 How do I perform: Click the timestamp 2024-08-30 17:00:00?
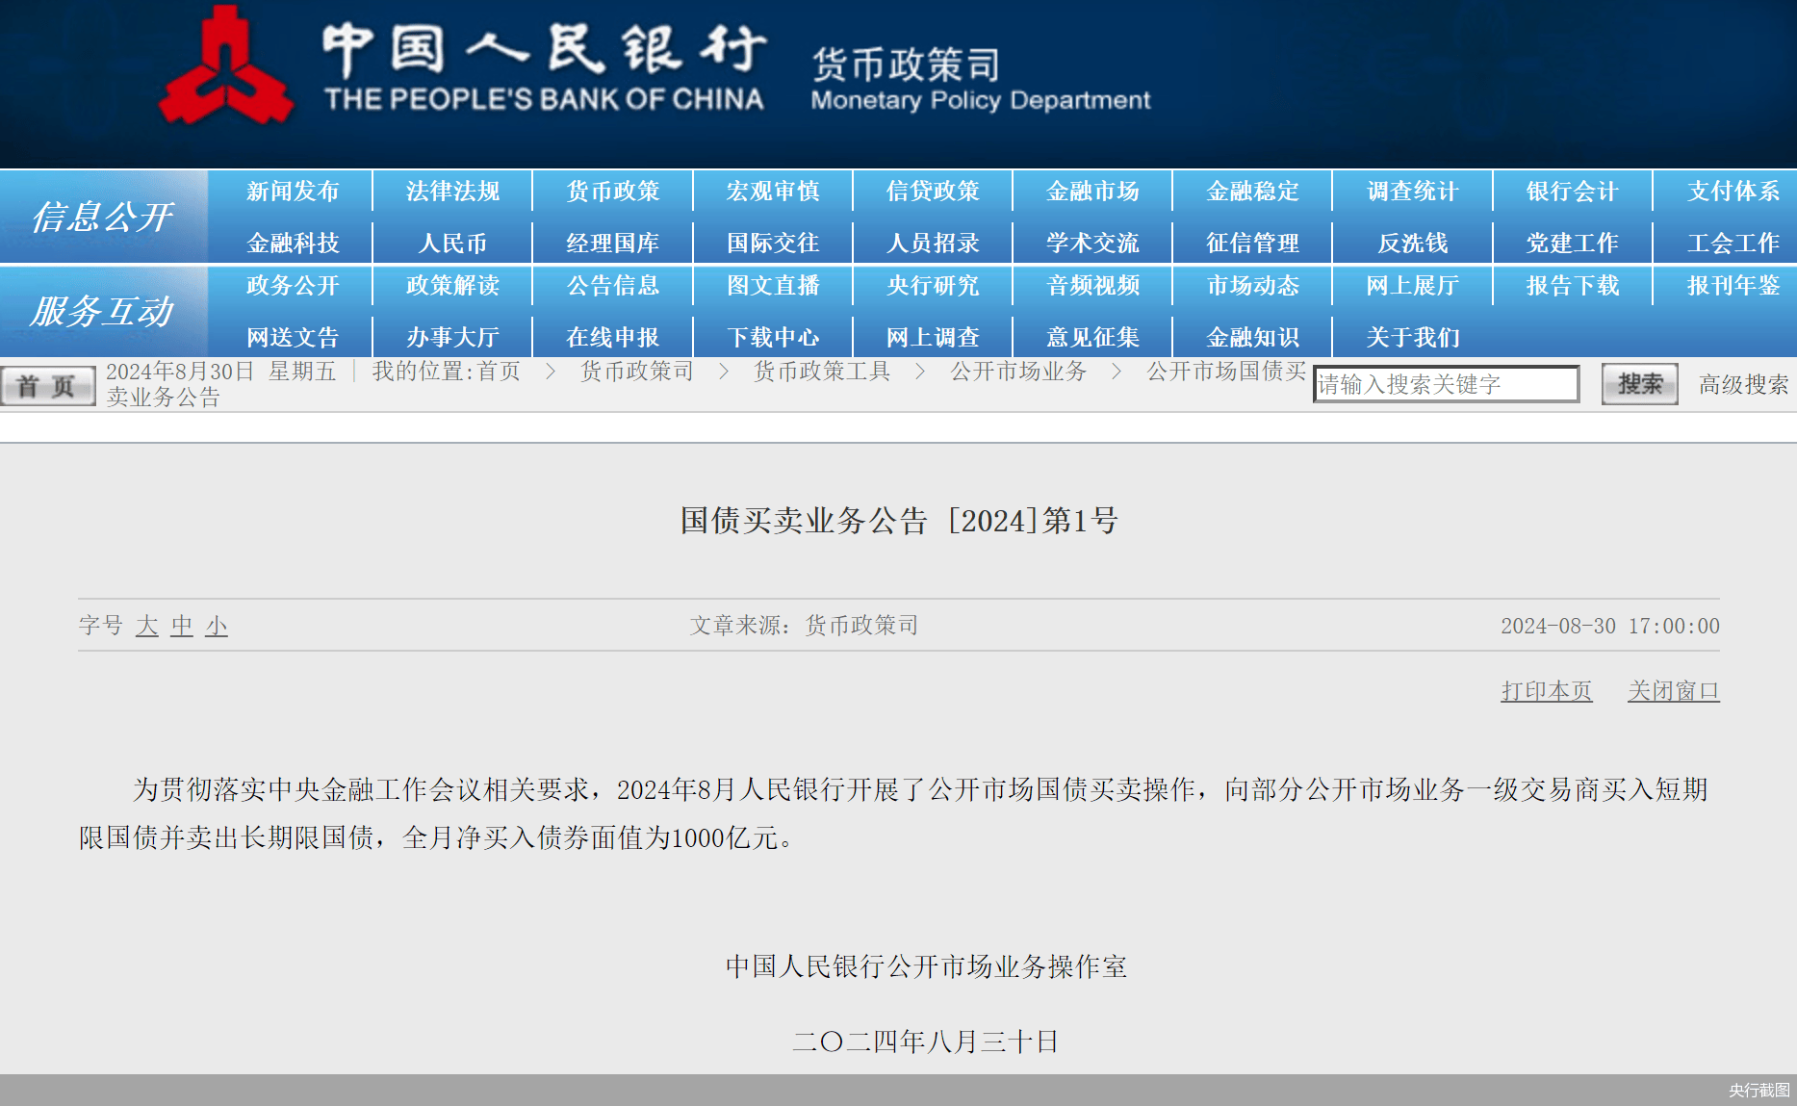tap(1609, 626)
